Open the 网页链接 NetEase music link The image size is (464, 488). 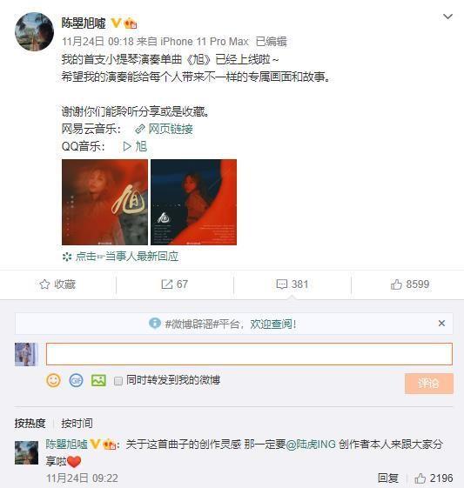coord(165,129)
